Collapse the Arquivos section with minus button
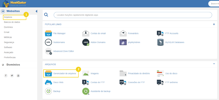Screen dimensions: 219x100 (x=214, y=64)
